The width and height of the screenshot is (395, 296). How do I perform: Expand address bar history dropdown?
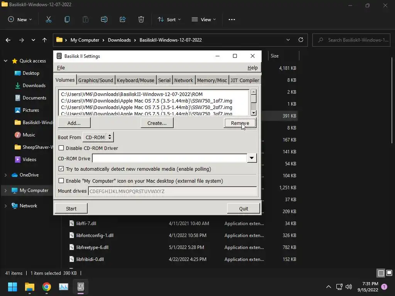click(288, 40)
